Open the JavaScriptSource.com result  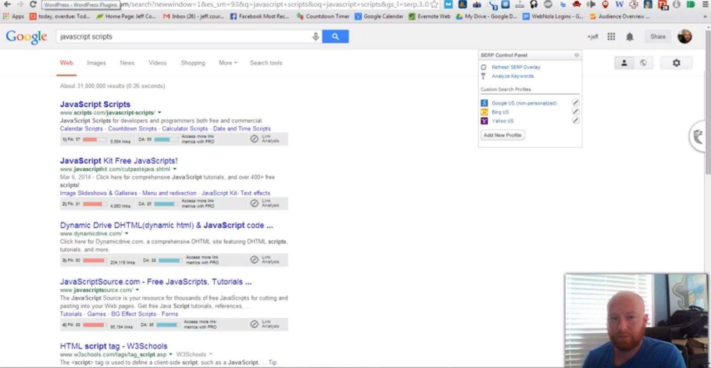click(156, 282)
